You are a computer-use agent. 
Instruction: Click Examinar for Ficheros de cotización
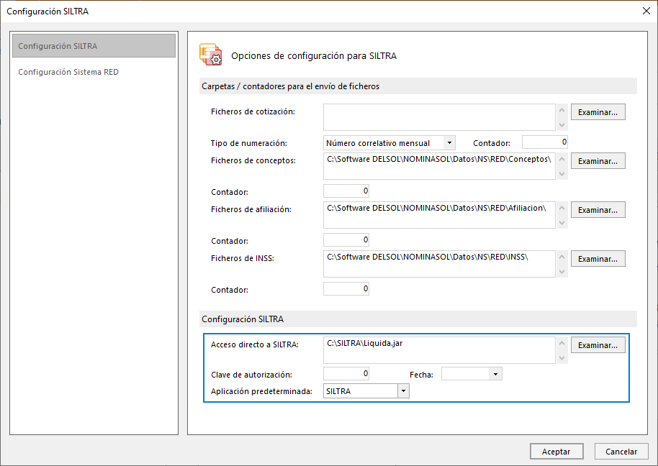coord(598,112)
